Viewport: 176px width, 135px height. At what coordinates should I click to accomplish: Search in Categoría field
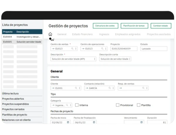tap(67, 105)
